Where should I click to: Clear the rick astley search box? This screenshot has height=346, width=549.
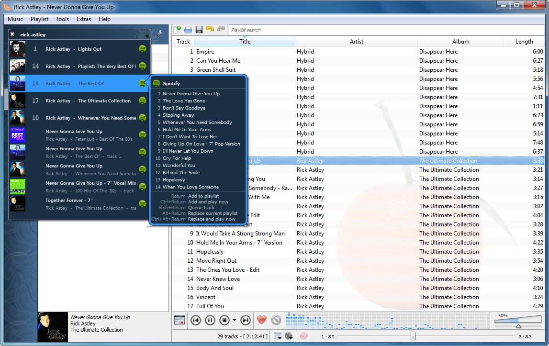click(x=12, y=34)
